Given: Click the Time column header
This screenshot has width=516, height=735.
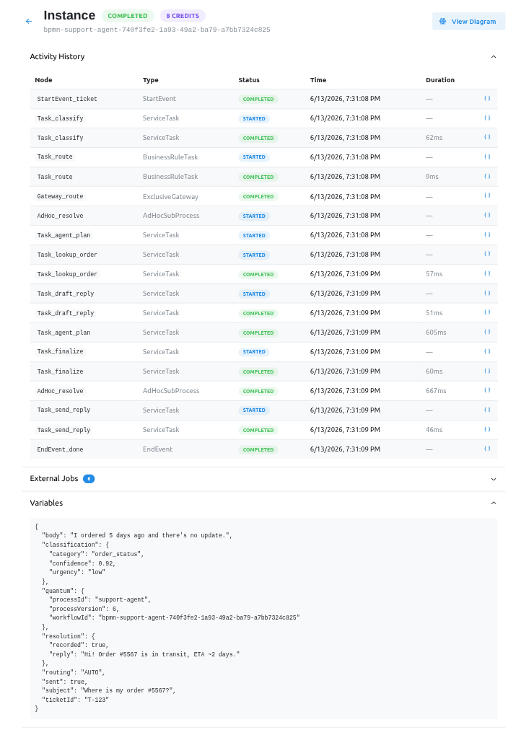Looking at the screenshot, I should pos(318,80).
